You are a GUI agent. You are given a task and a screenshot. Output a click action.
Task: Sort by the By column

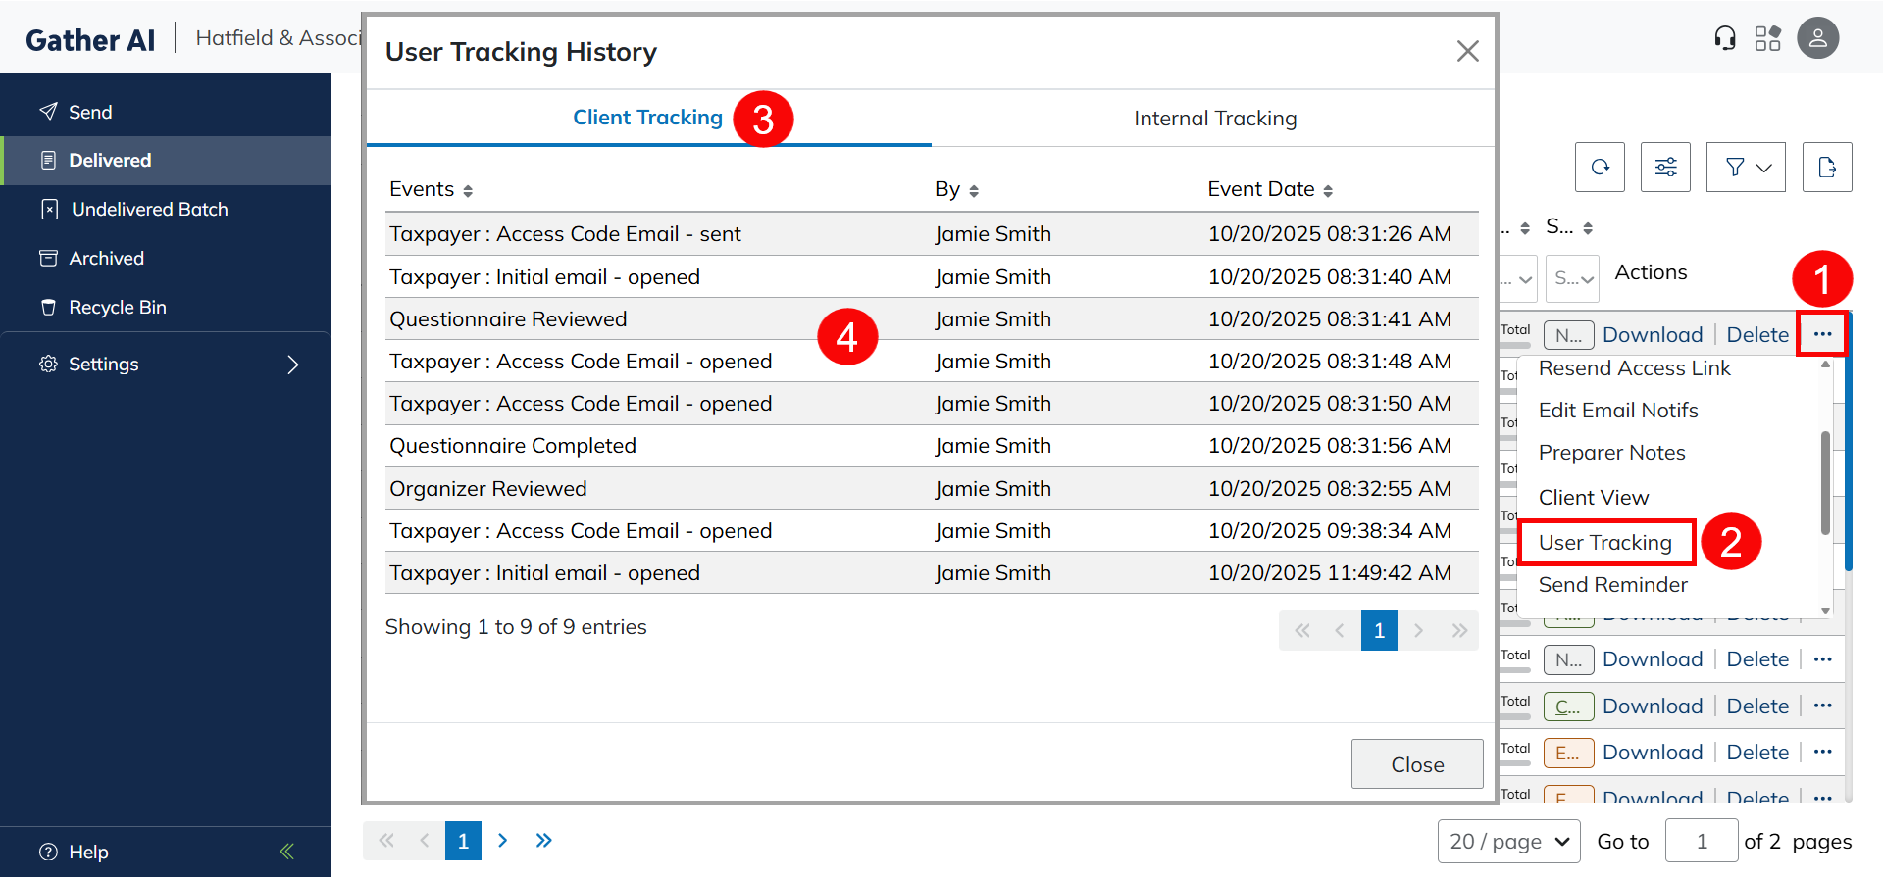[x=973, y=191]
